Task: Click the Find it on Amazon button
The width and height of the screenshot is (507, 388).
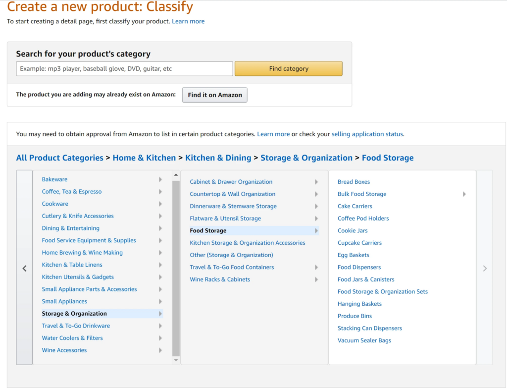Action: coord(214,95)
